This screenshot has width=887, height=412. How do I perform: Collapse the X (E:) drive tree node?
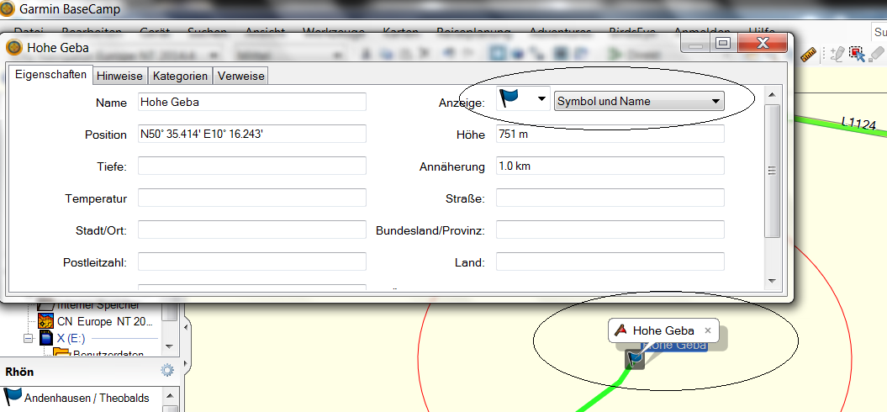(28, 338)
